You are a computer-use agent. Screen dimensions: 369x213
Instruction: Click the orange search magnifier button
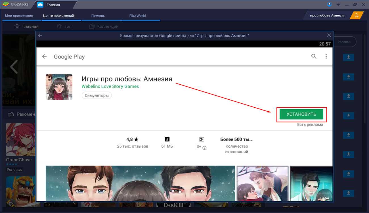coord(357,15)
